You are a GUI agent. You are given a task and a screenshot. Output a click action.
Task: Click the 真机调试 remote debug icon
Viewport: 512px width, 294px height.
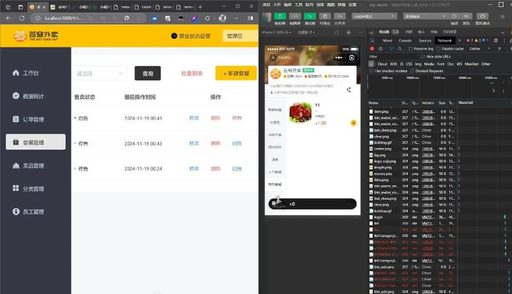pyautogui.click(x=483, y=16)
